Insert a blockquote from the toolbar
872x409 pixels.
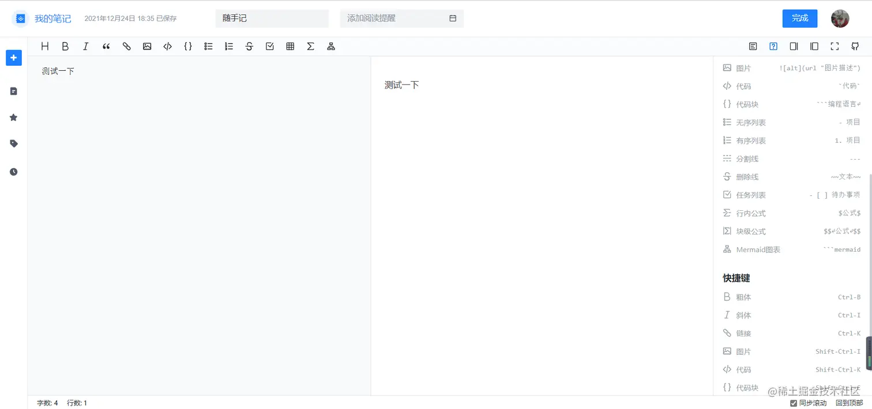tap(106, 47)
